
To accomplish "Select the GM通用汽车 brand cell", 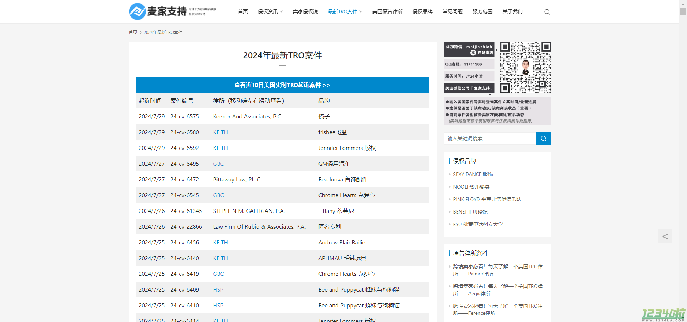I will 334,164.
